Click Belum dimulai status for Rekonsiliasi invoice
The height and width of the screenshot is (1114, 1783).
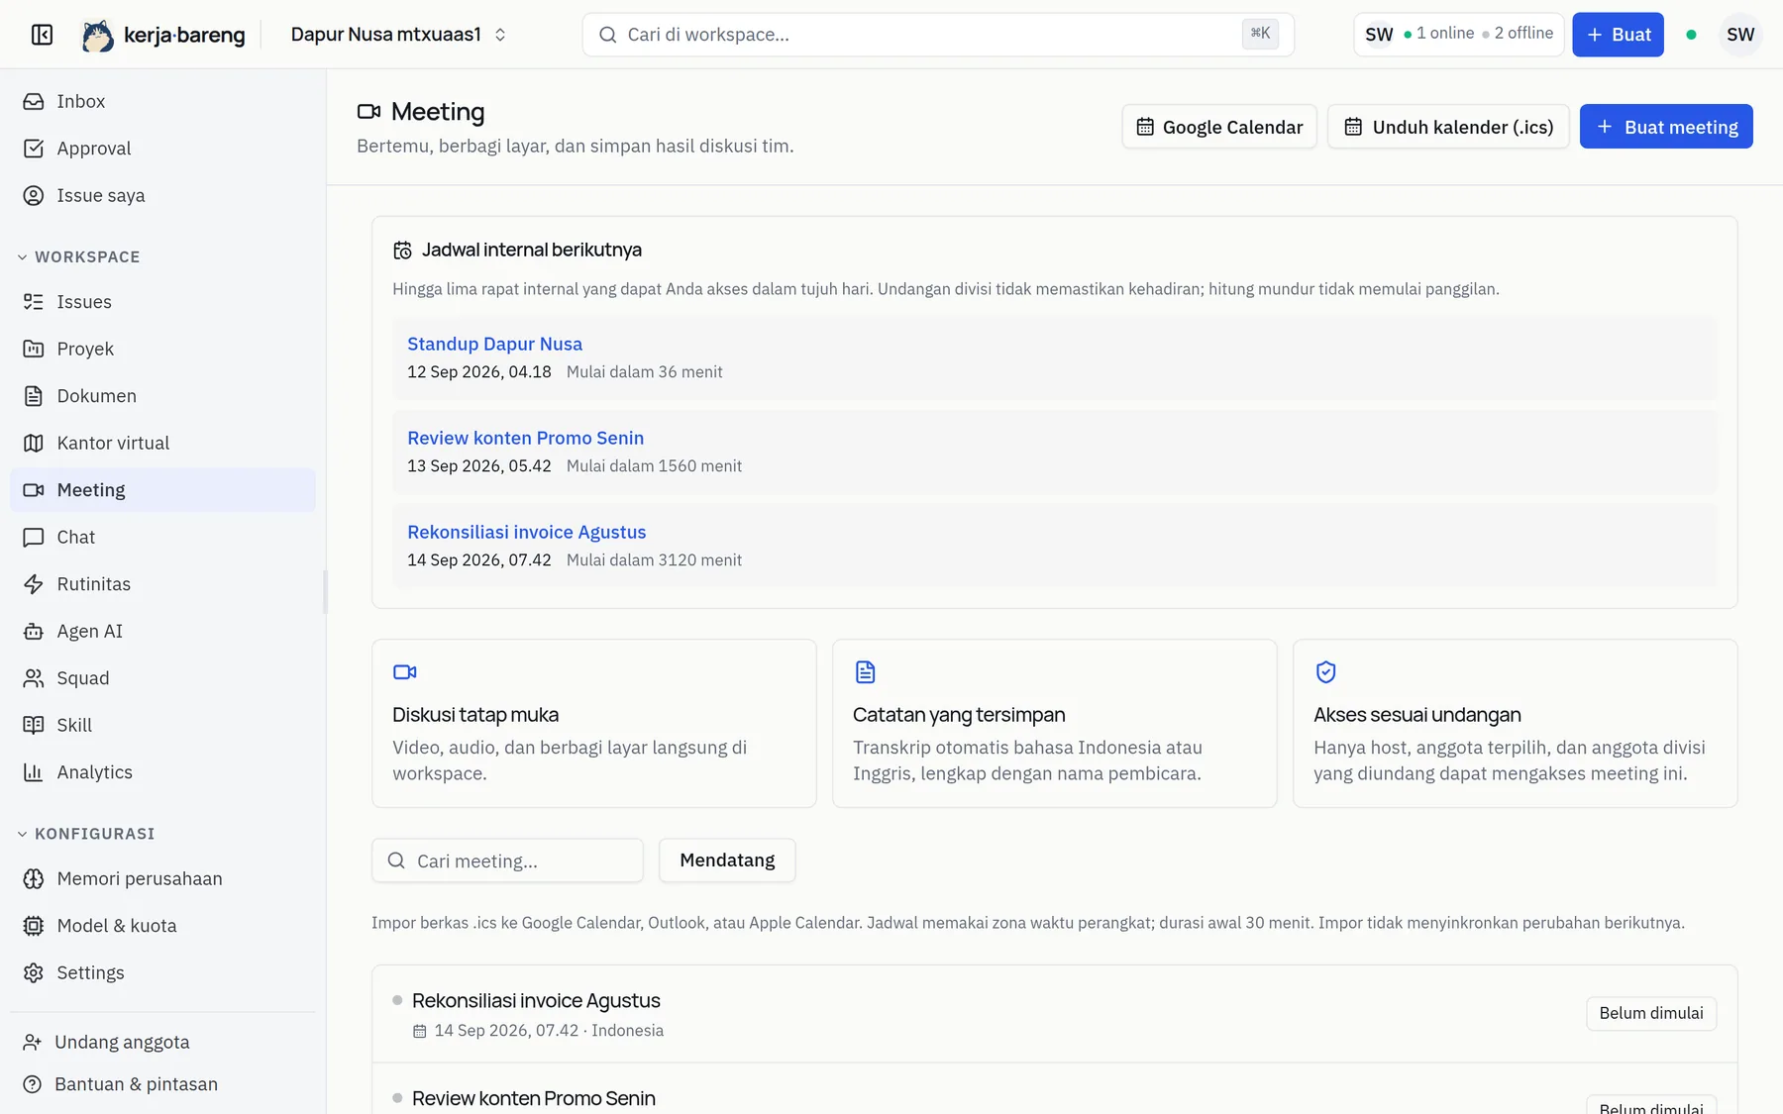coord(1651,1013)
